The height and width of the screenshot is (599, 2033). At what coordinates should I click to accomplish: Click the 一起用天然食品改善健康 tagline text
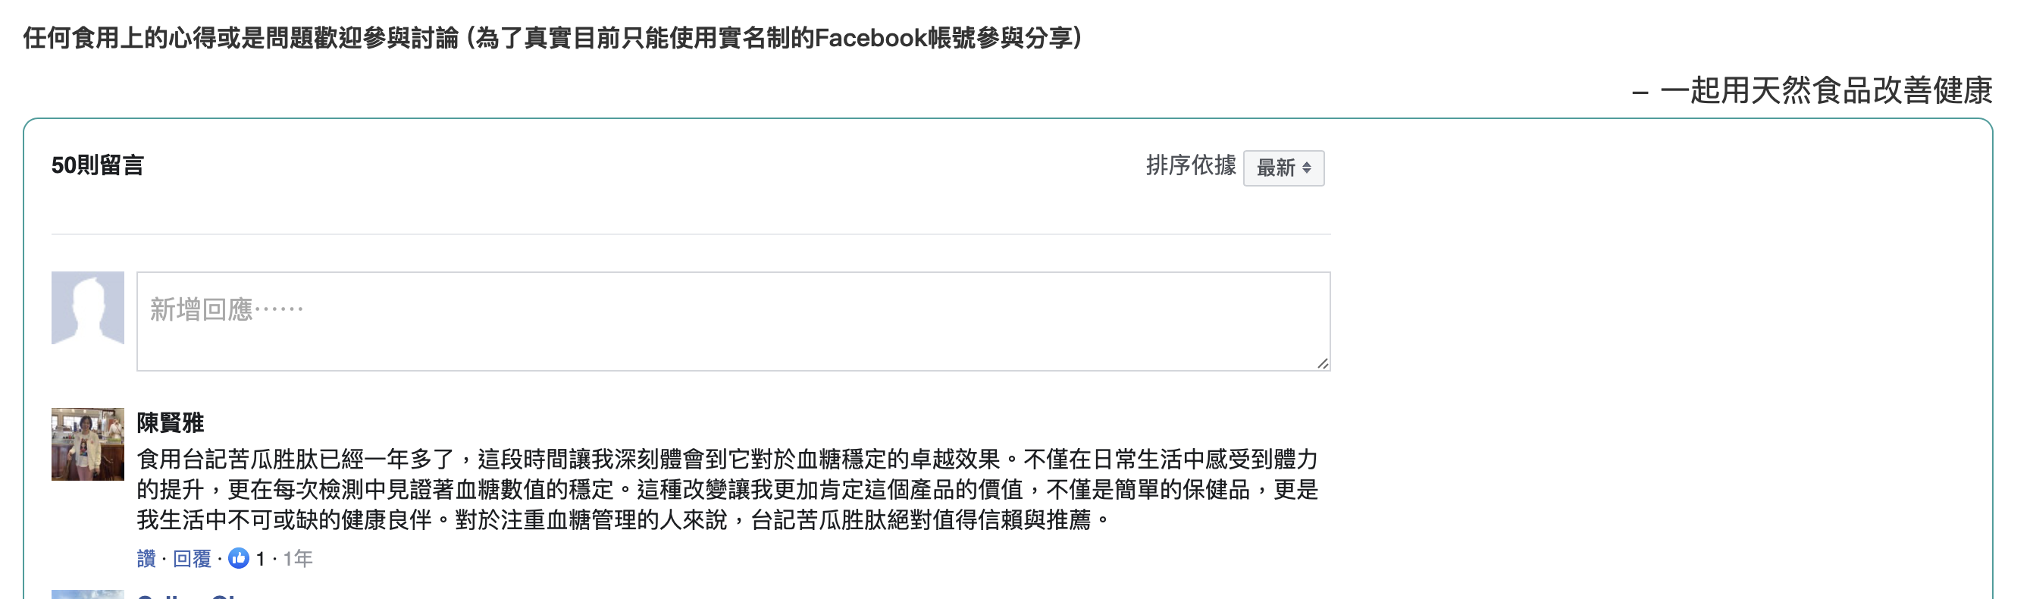click(1825, 91)
